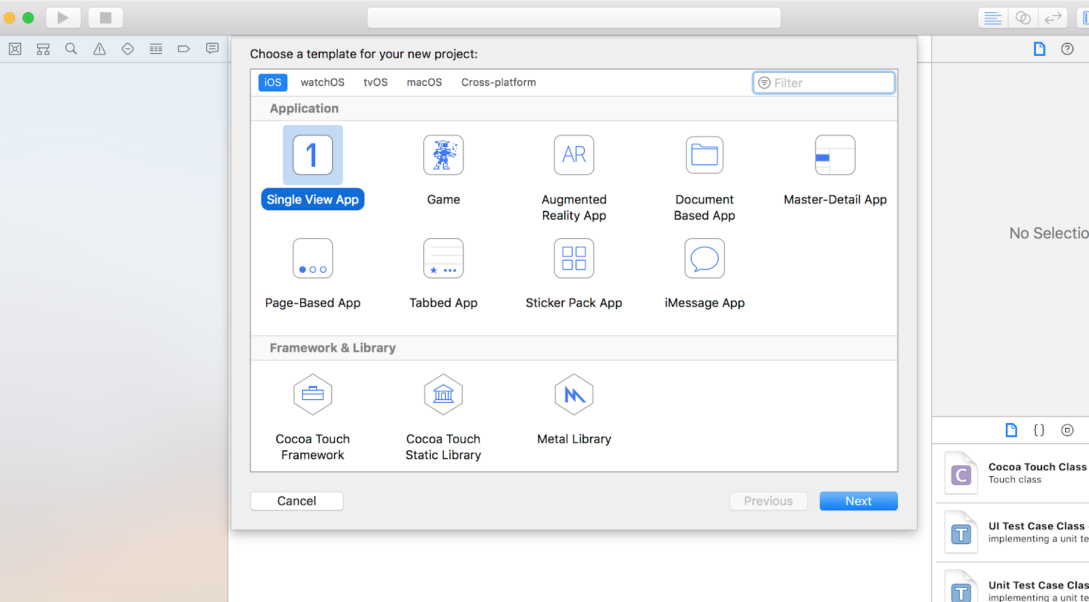The image size is (1089, 602).
Task: Click the Filter search field
Action: [824, 83]
